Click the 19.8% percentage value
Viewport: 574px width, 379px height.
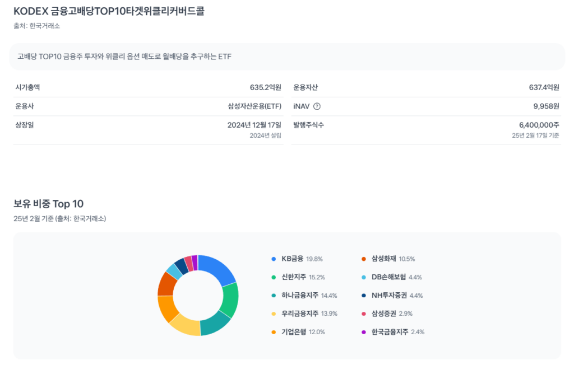(x=314, y=259)
